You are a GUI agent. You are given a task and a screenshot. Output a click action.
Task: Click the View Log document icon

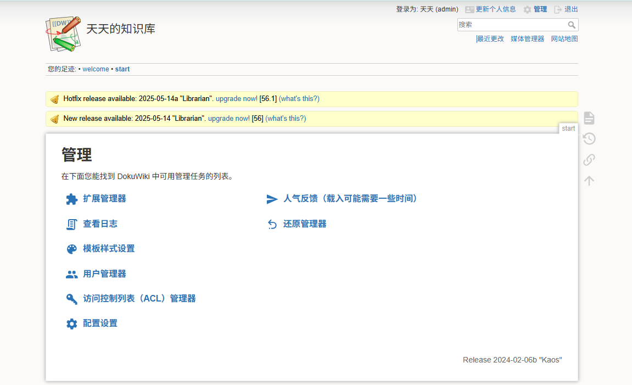pos(72,224)
